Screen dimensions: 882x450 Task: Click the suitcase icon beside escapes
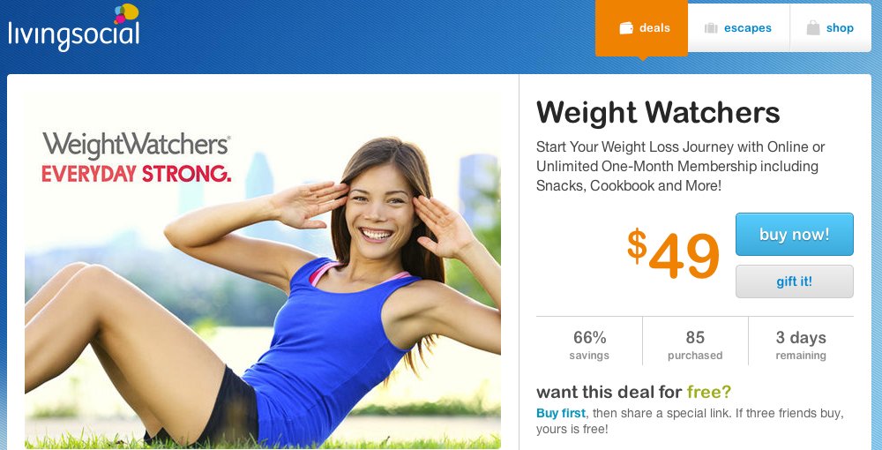coord(711,28)
